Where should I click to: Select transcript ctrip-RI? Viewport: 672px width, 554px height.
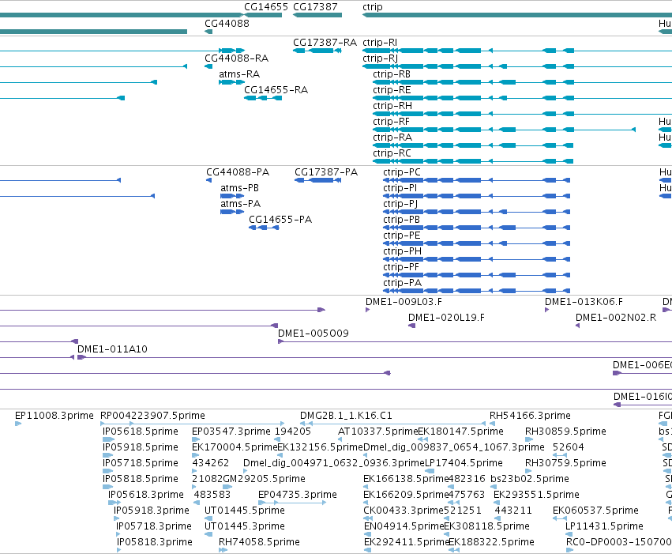tap(380, 43)
